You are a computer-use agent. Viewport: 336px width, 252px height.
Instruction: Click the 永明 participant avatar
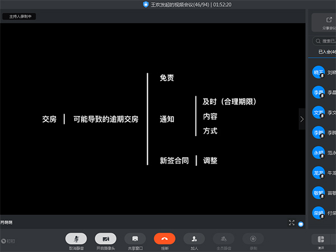[319, 152]
